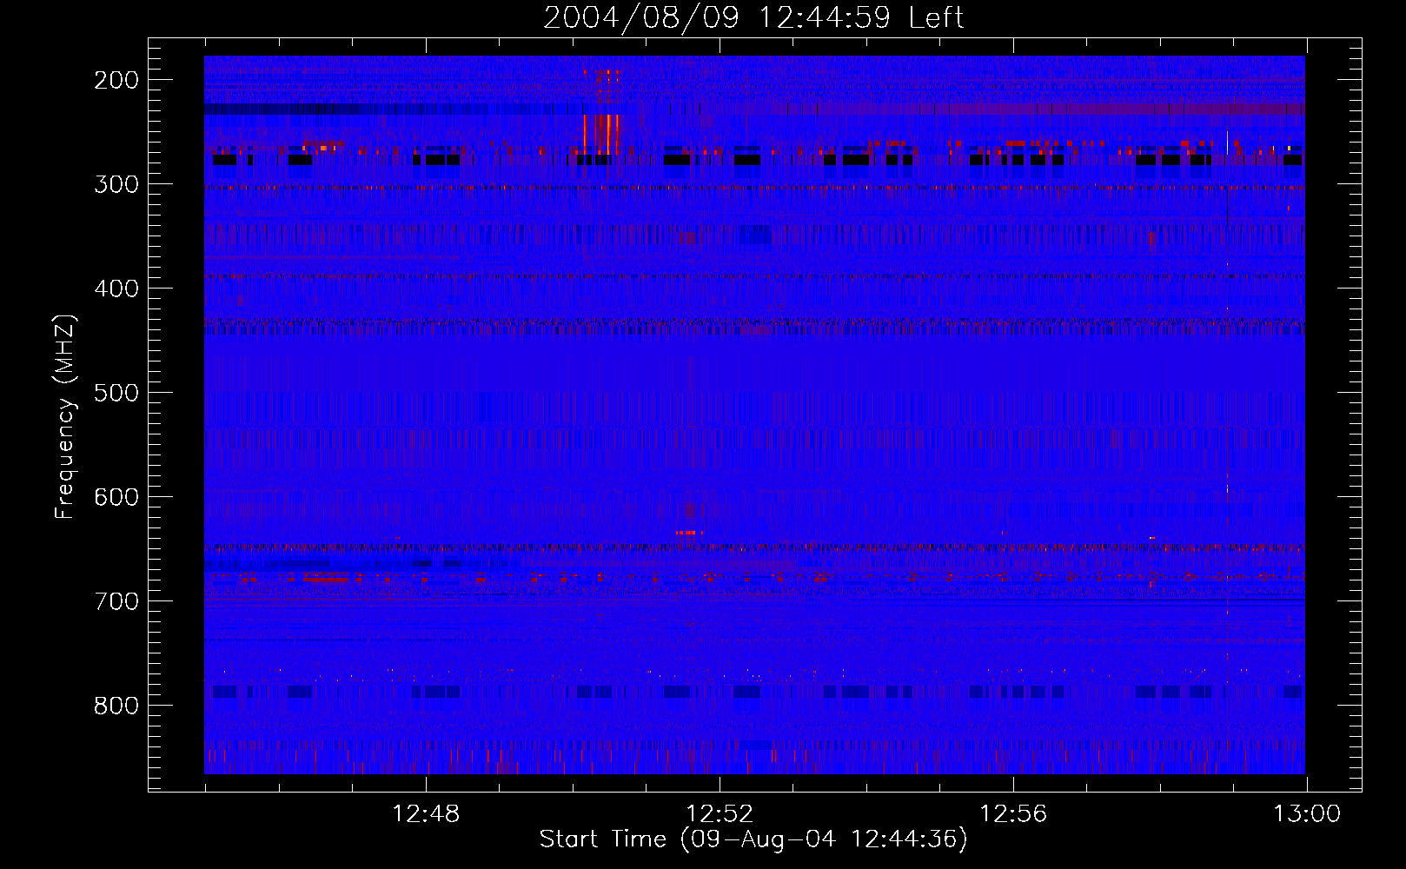Click the 200 frequency tick label
This screenshot has height=869, width=1406.
pyautogui.click(x=116, y=80)
